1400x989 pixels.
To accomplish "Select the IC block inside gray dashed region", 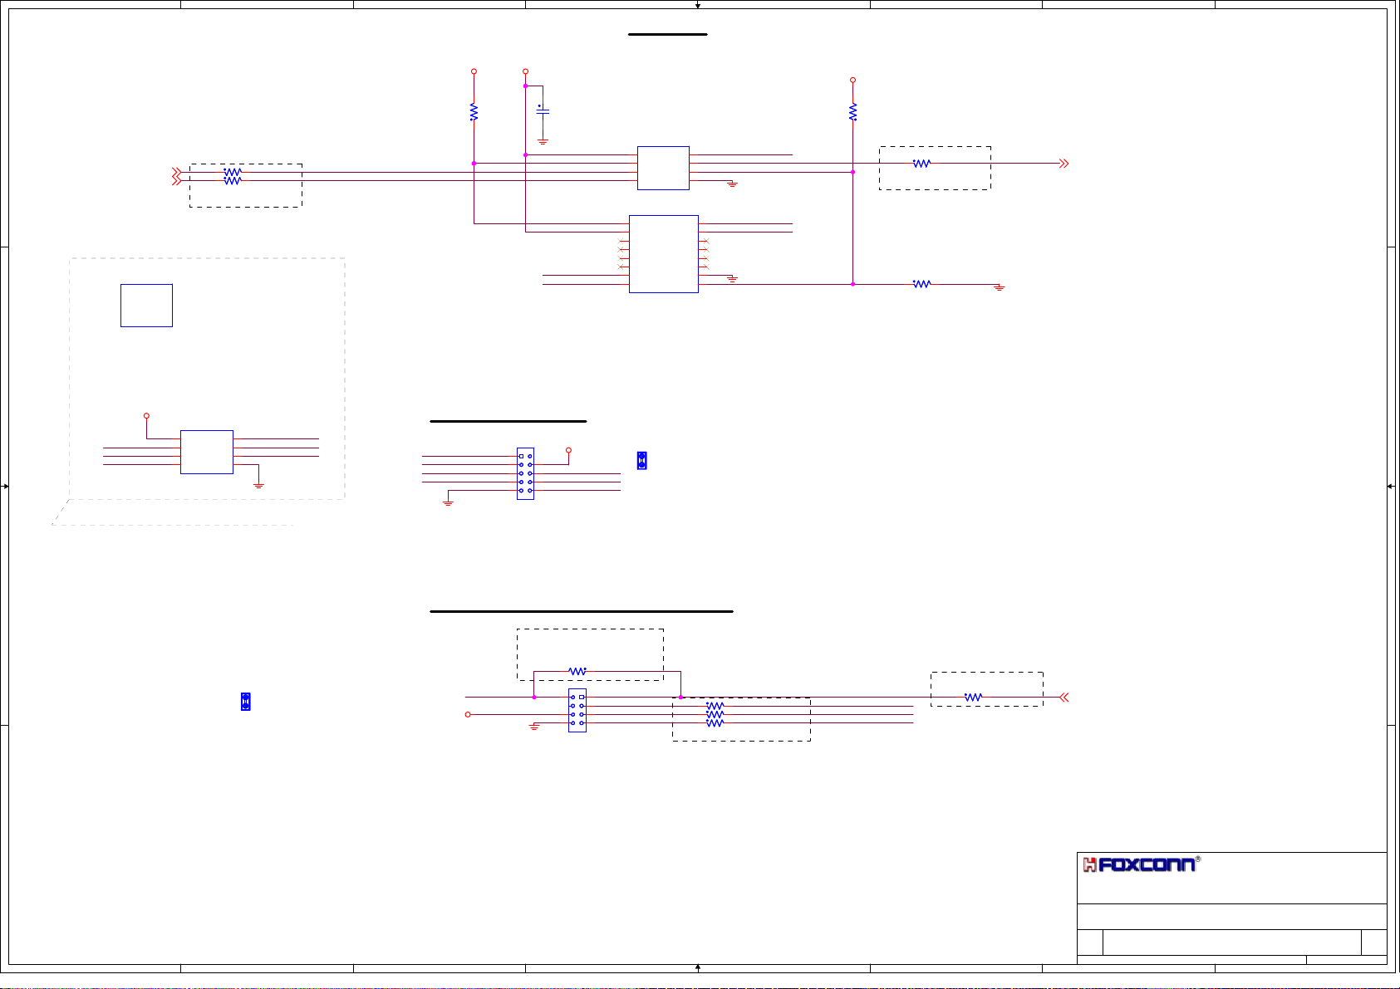I will [x=206, y=452].
